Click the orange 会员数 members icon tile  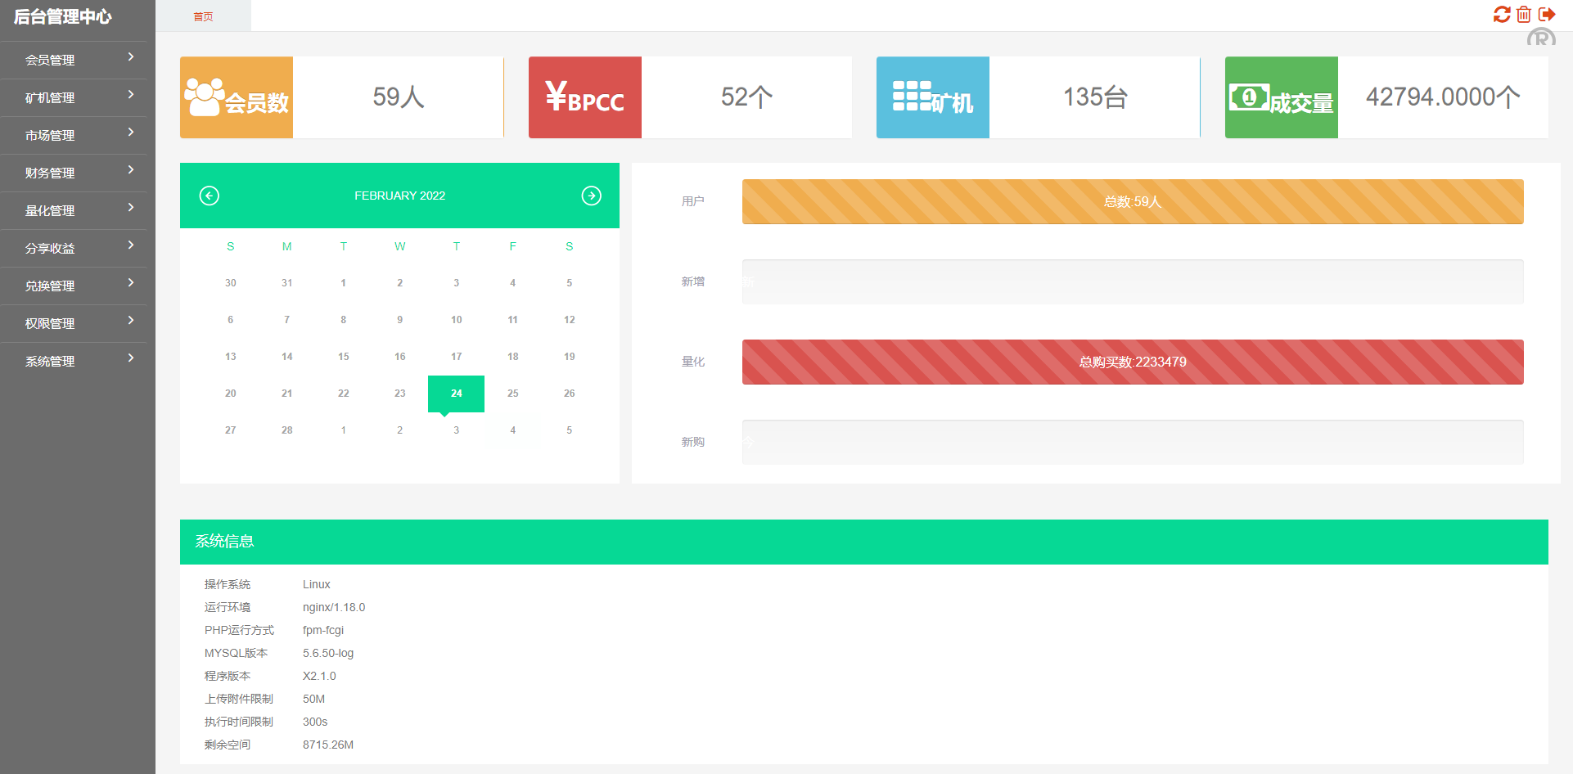[237, 97]
